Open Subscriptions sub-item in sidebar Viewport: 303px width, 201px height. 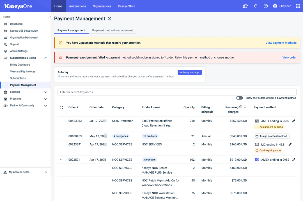point(18,78)
